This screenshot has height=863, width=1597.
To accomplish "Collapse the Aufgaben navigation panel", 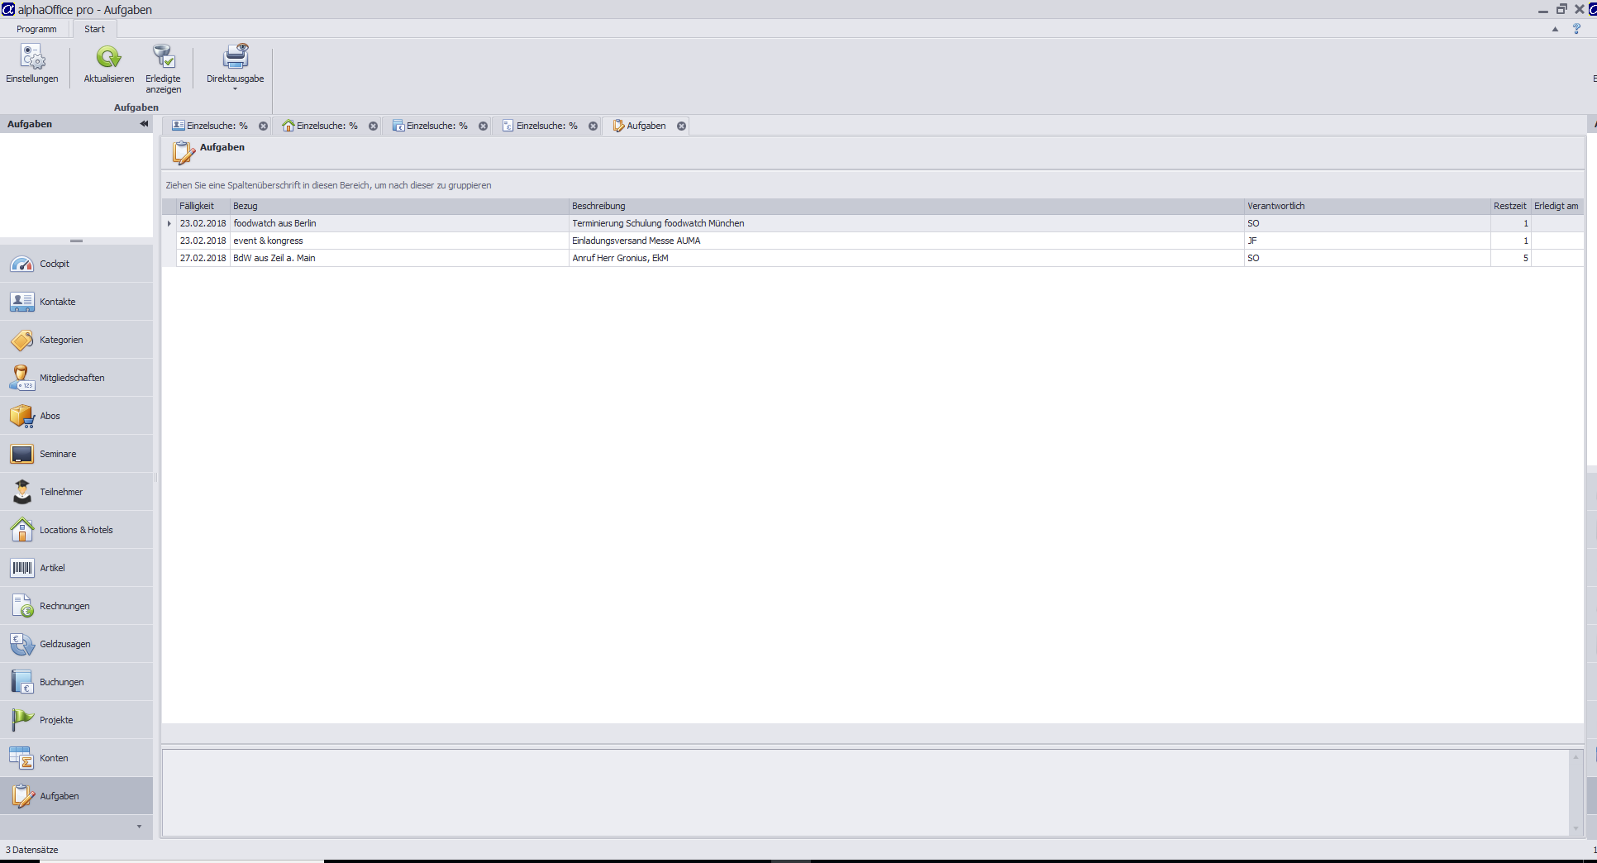I will coord(144,124).
